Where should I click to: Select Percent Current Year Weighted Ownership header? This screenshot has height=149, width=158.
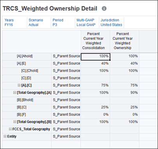124,42
